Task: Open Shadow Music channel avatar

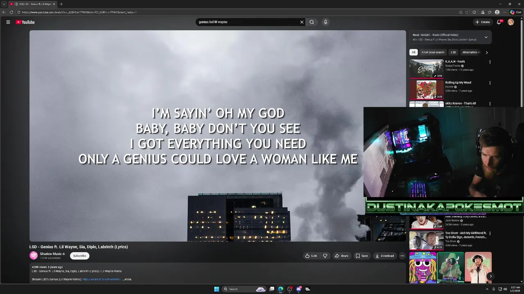Action: tap(34, 256)
